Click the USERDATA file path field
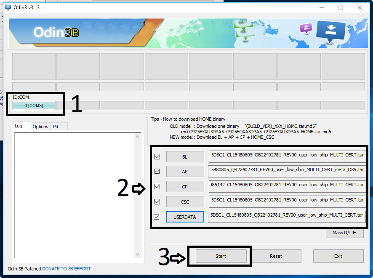 287,217
